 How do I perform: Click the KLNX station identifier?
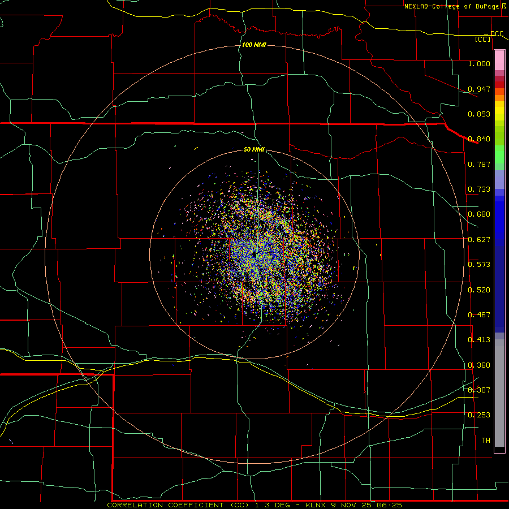coord(315,505)
